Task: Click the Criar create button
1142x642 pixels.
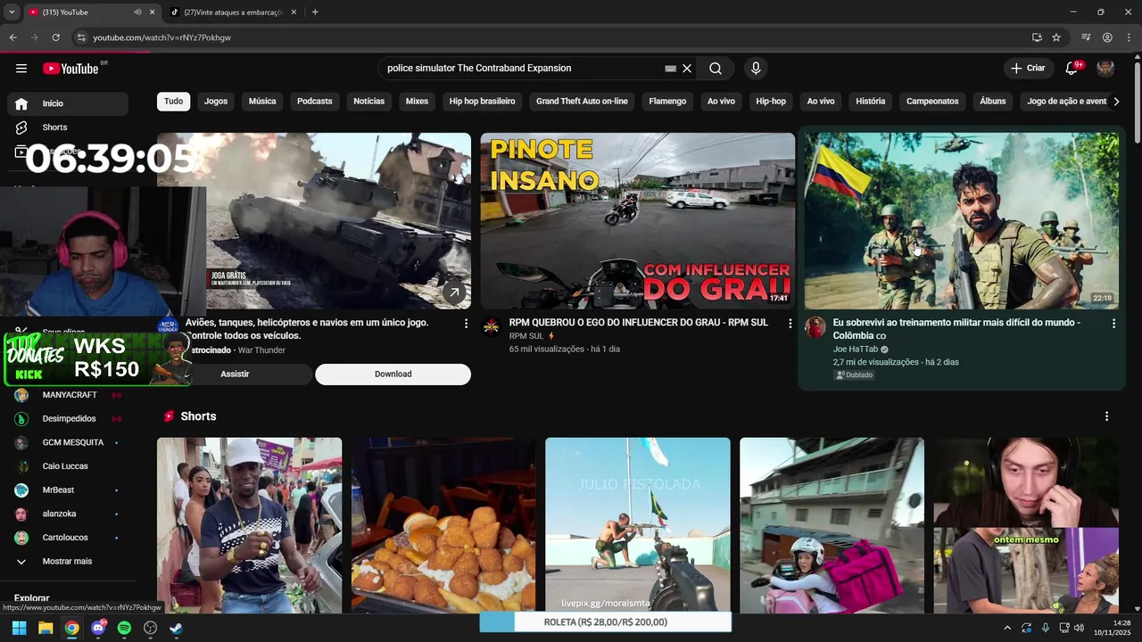Action: coord(1027,69)
